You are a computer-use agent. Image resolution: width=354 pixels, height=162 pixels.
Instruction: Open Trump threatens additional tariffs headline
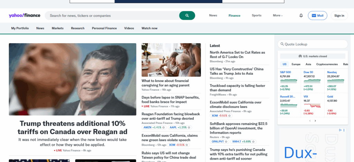tap(73, 127)
